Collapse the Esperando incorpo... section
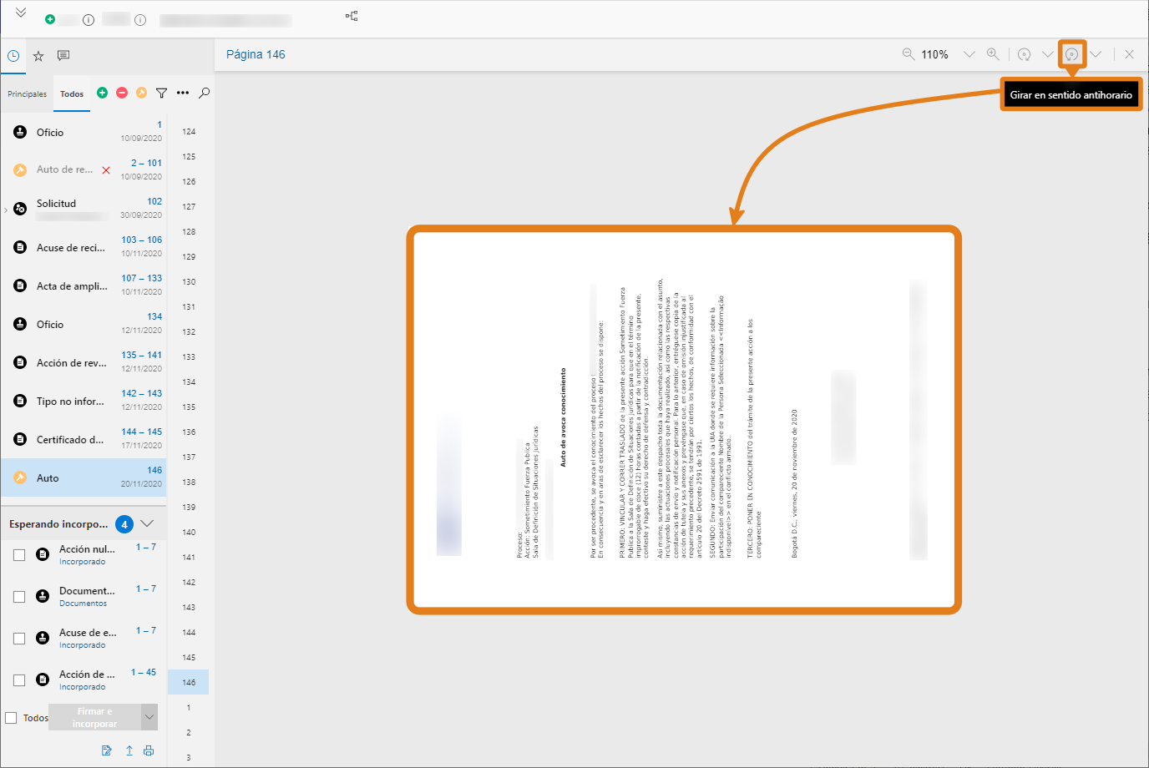Screen dimensions: 1149x768 [x=147, y=523]
